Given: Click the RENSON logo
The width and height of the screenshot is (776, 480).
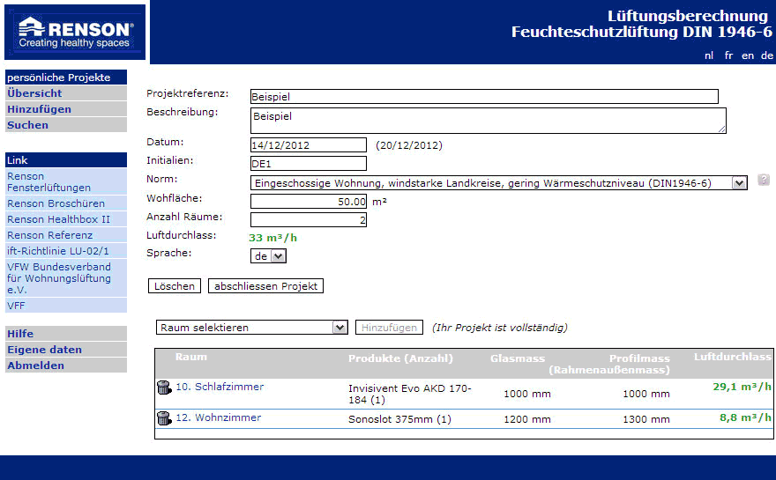Looking at the screenshot, I should (75, 32).
